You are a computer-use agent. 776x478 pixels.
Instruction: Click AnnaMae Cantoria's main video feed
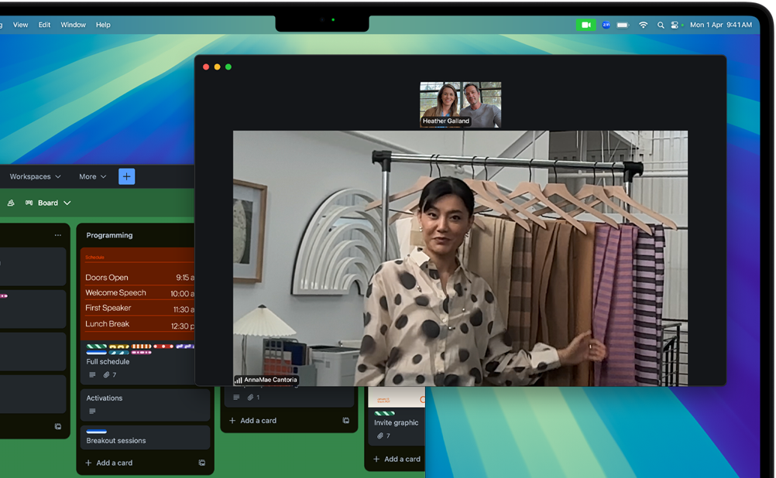pos(460,258)
